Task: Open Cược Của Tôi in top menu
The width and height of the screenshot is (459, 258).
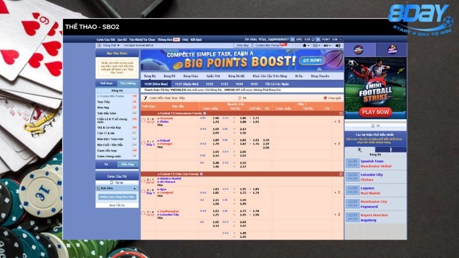Action: tap(106, 40)
